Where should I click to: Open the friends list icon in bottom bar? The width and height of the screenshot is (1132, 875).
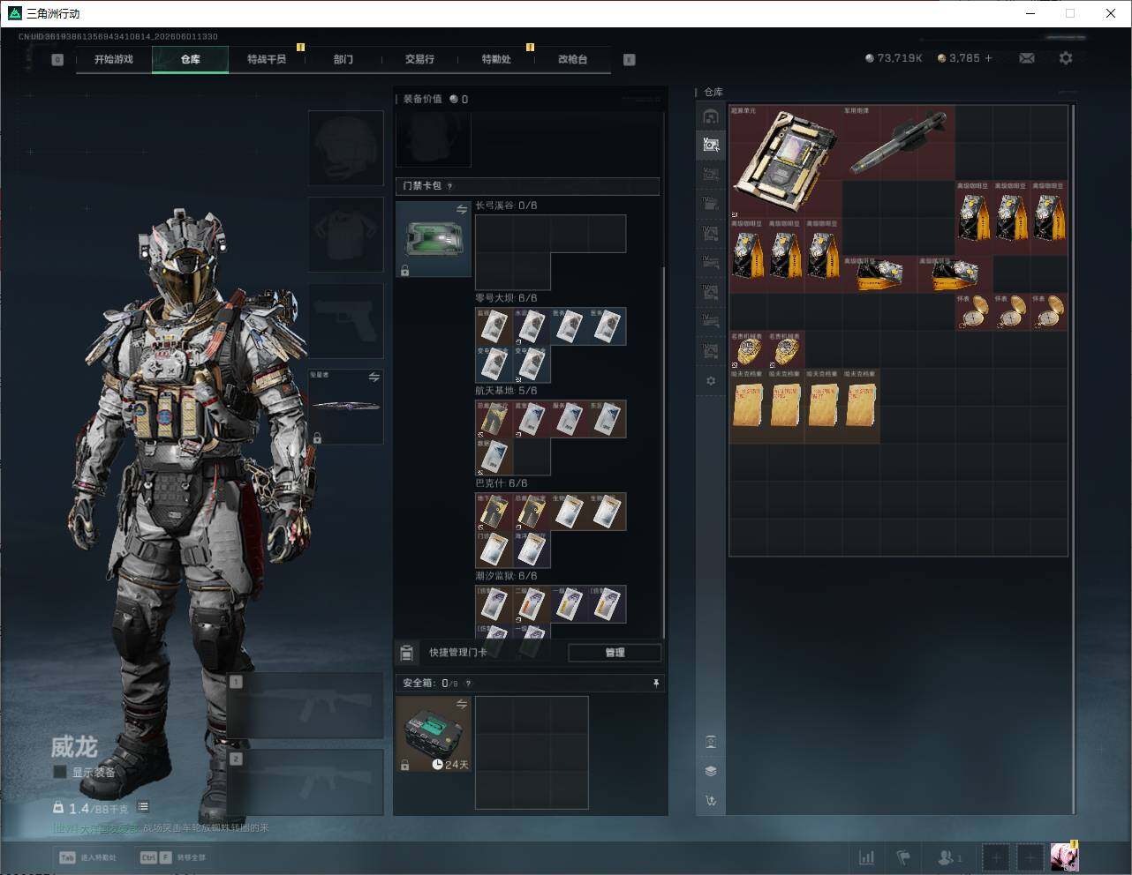pyautogui.click(x=949, y=857)
